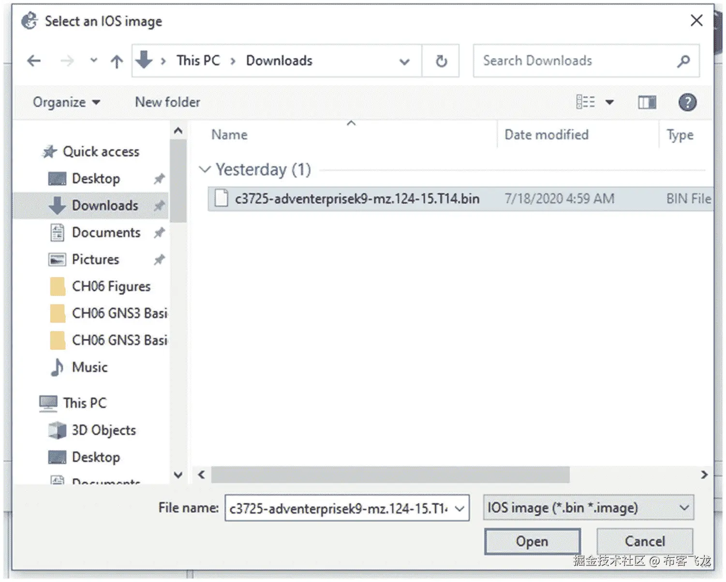This screenshot has width=726, height=582.
Task: Click the horizontal scrollbar left arrow
Action: coord(201,475)
